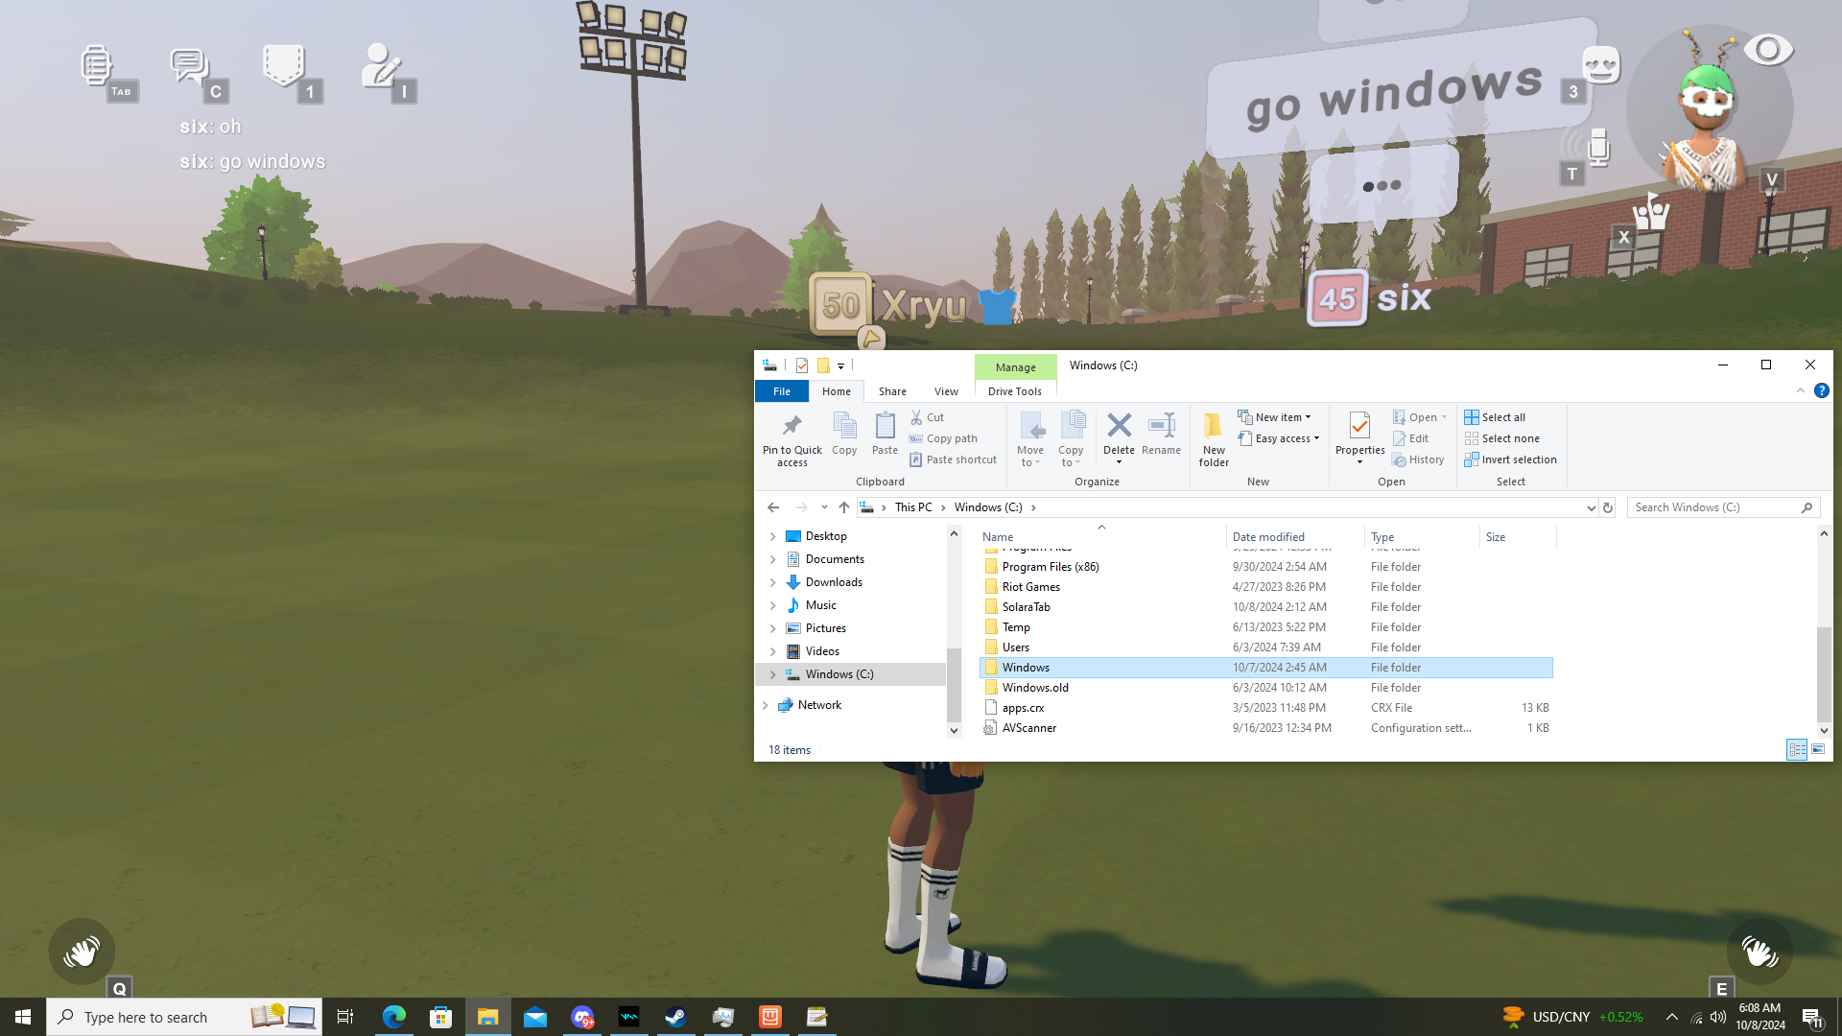Sort by Date modified column header

(x=1268, y=537)
